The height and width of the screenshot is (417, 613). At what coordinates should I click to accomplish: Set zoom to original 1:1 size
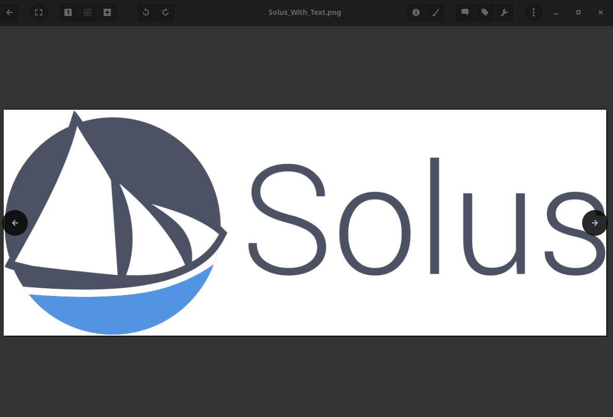point(68,12)
